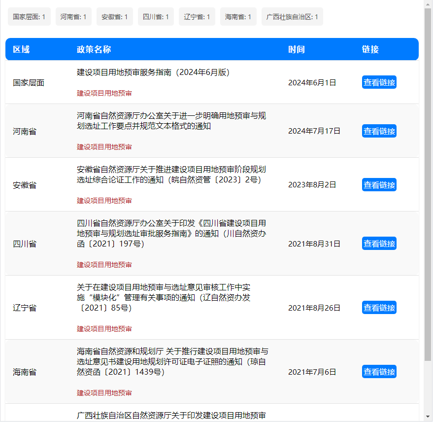433x422 pixels.
Task: Click the vertical scrollbar thumb
Action: 428,184
